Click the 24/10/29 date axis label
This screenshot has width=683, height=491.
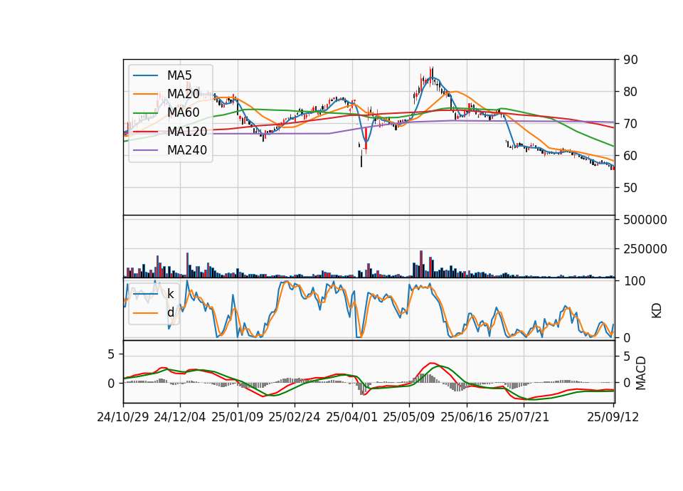[123, 417]
